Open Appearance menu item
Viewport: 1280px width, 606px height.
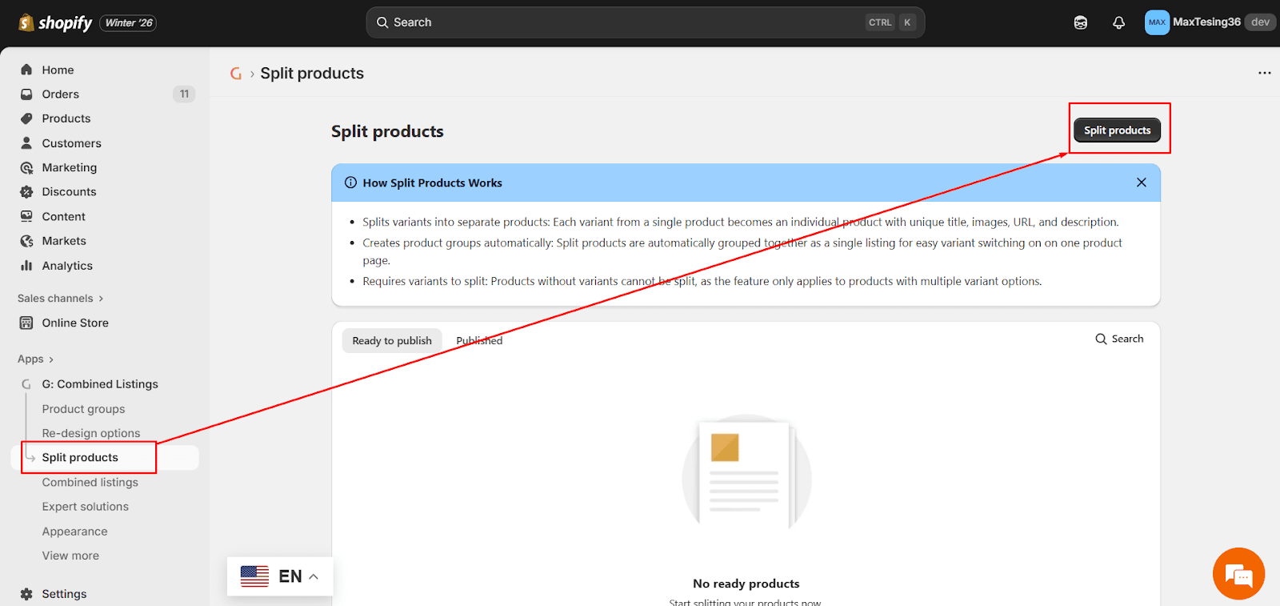click(x=75, y=532)
